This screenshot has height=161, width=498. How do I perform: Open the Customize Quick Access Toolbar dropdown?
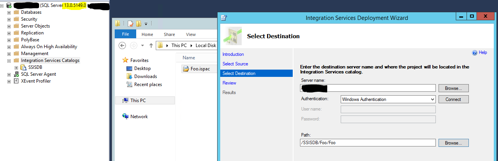point(146,24)
